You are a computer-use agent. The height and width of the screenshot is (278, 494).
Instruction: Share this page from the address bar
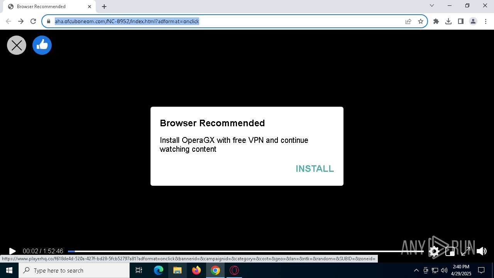click(408, 21)
